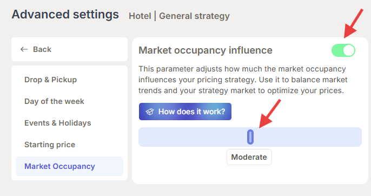371x196 pixels.
Task: Select the Market Occupancy sidebar item
Action: point(70,166)
